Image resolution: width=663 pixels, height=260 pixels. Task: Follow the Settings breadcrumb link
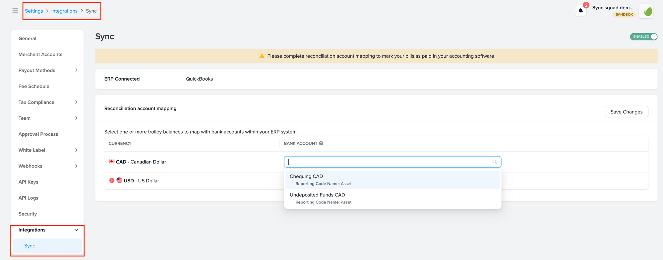(34, 11)
